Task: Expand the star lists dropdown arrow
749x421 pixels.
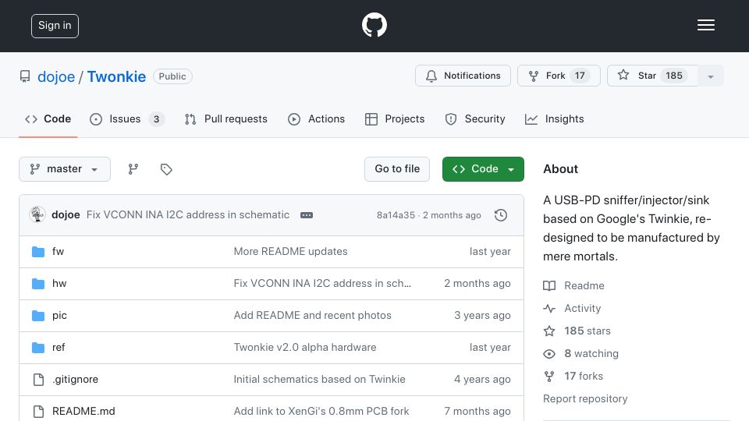Action: pyautogui.click(x=710, y=76)
